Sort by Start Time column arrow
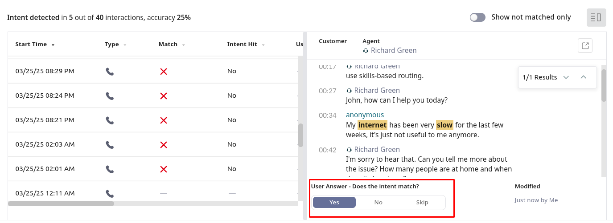 pos(53,45)
